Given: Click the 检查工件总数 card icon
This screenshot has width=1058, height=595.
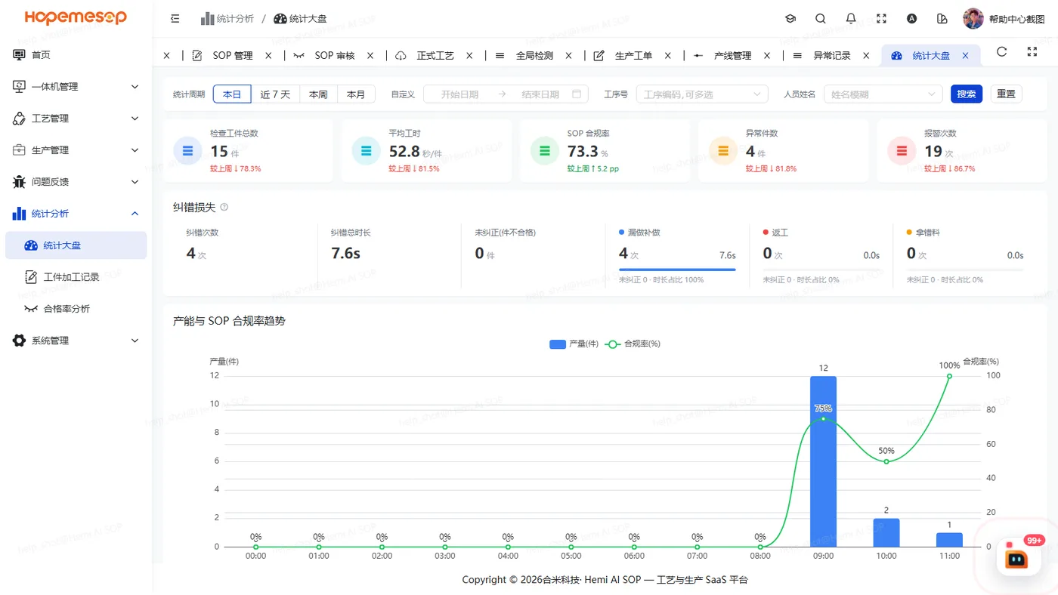Looking at the screenshot, I should [187, 151].
